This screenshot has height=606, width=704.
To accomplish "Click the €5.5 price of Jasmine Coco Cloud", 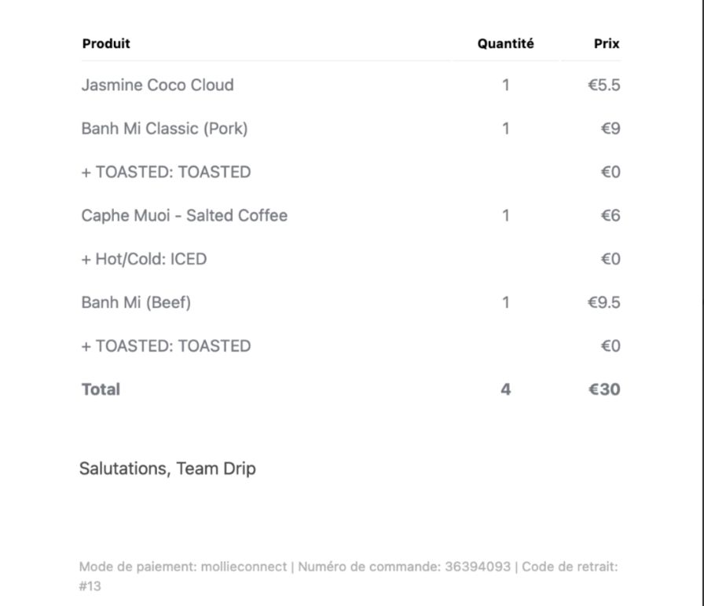I will (x=604, y=85).
